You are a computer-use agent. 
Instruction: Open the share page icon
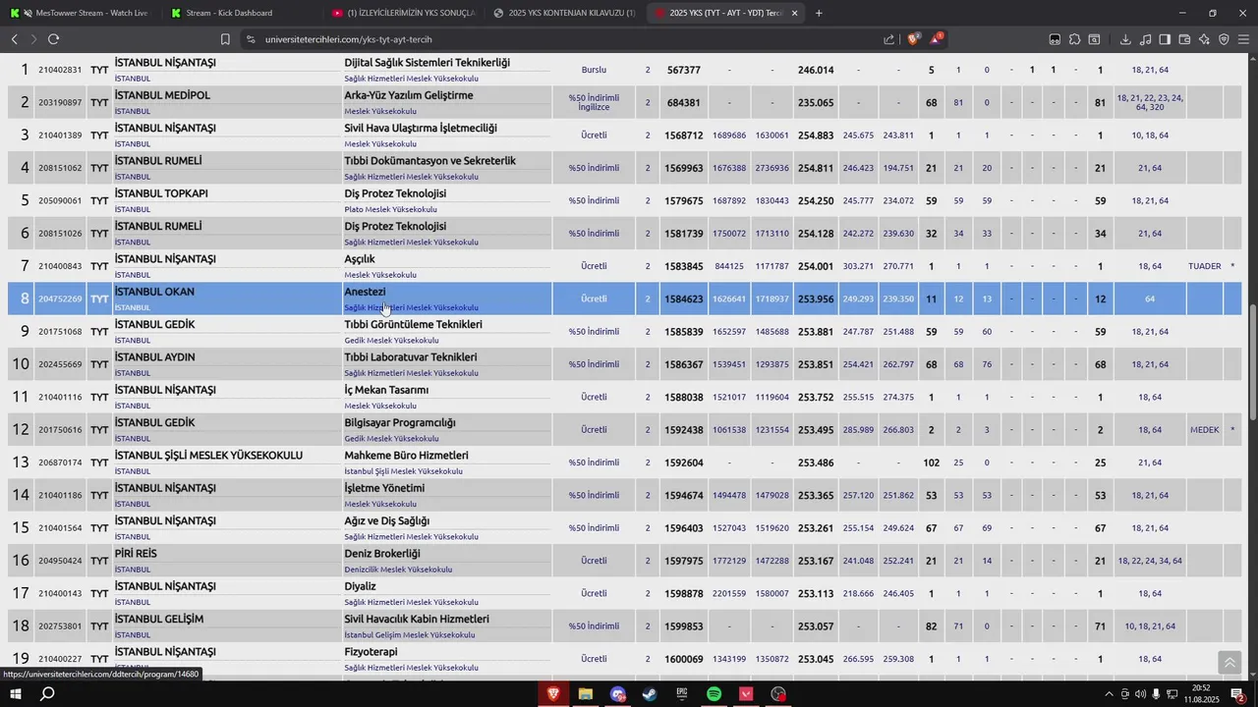coord(889,39)
